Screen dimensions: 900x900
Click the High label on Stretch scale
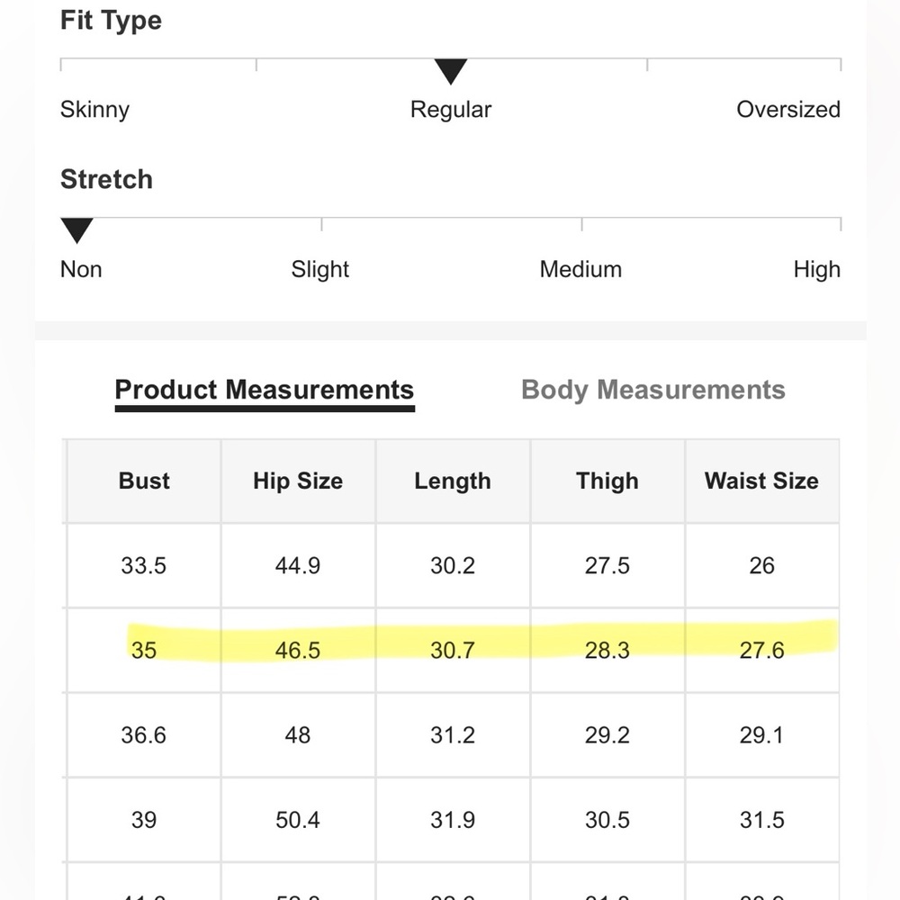pyautogui.click(x=817, y=269)
